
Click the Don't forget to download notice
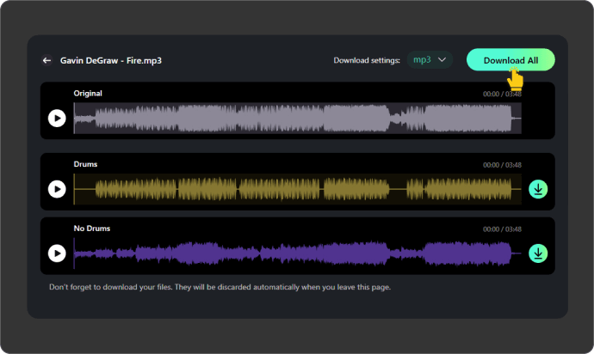[220, 287]
